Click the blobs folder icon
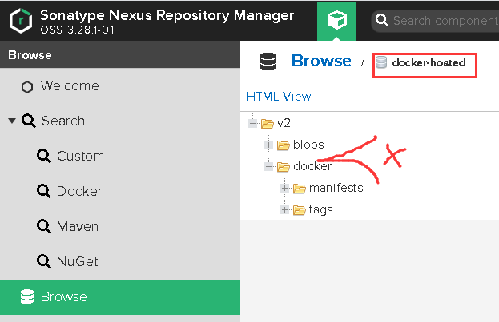Image resolution: width=499 pixels, height=322 pixels. tap(282, 145)
